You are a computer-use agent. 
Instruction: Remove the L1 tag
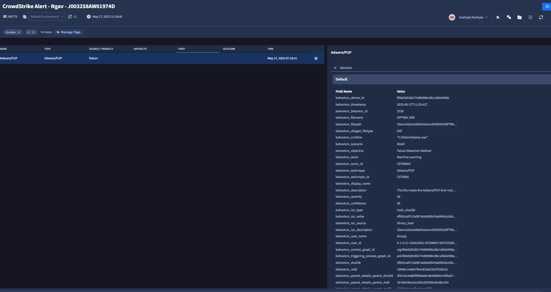click(x=33, y=32)
